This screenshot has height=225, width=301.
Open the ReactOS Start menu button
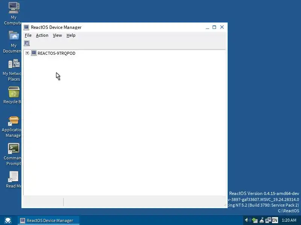pyautogui.click(x=8, y=220)
